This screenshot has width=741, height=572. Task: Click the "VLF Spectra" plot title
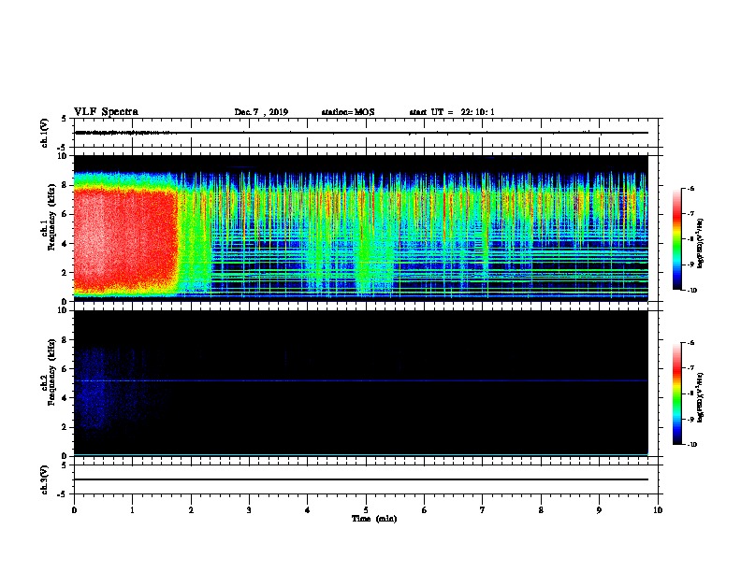[106, 112]
